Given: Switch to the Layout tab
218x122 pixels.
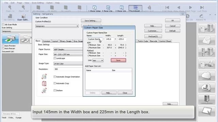Looking at the screenshot, I should pos(55,41).
